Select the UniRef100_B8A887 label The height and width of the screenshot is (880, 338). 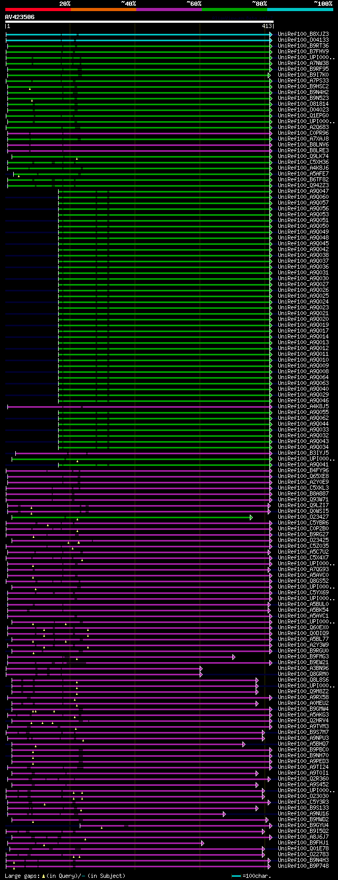click(303, 493)
